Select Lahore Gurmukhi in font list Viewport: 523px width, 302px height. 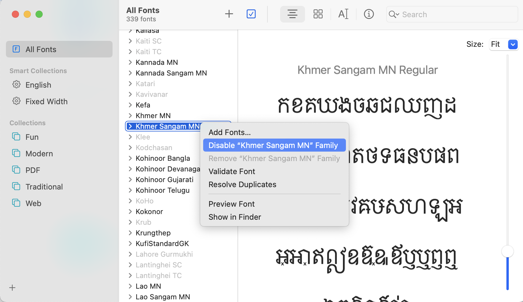(x=164, y=254)
